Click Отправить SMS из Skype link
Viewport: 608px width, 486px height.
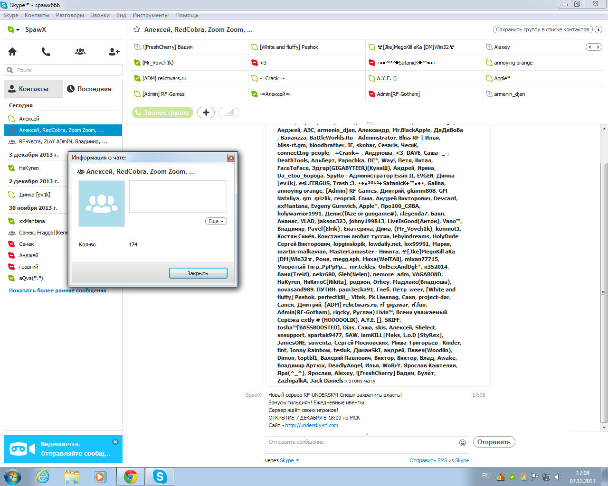click(439, 460)
